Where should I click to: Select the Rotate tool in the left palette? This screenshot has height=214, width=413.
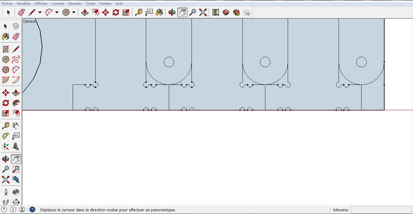pyautogui.click(x=6, y=103)
